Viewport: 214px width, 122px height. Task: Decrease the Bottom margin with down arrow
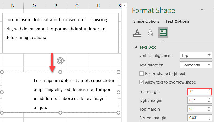[209, 119]
